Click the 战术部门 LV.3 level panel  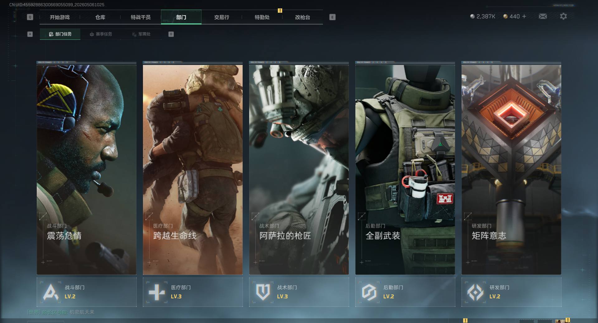click(299, 292)
